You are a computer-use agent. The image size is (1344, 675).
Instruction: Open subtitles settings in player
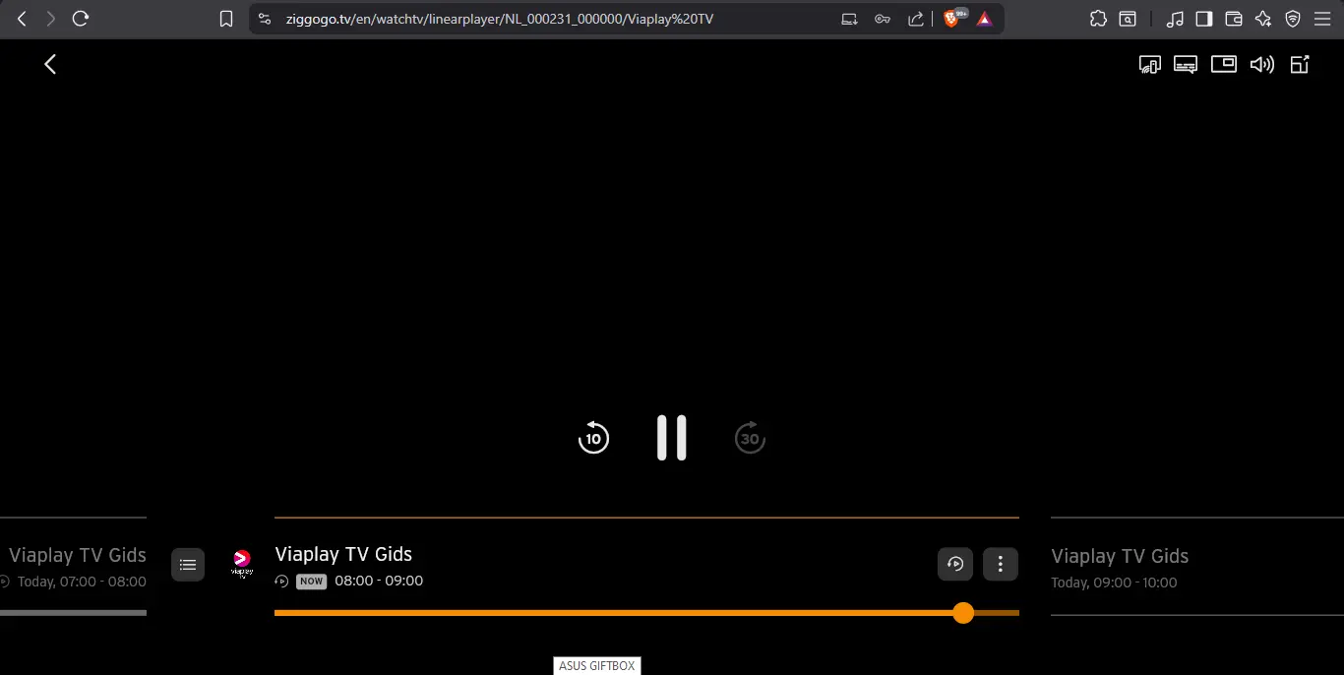(1186, 65)
